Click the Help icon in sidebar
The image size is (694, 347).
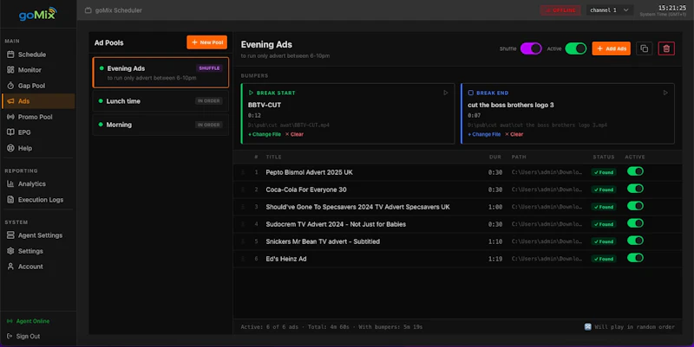(x=10, y=148)
